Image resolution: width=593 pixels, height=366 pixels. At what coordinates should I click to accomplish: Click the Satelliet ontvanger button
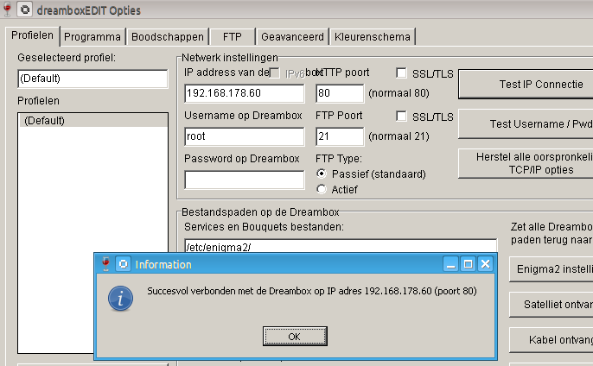(552, 305)
